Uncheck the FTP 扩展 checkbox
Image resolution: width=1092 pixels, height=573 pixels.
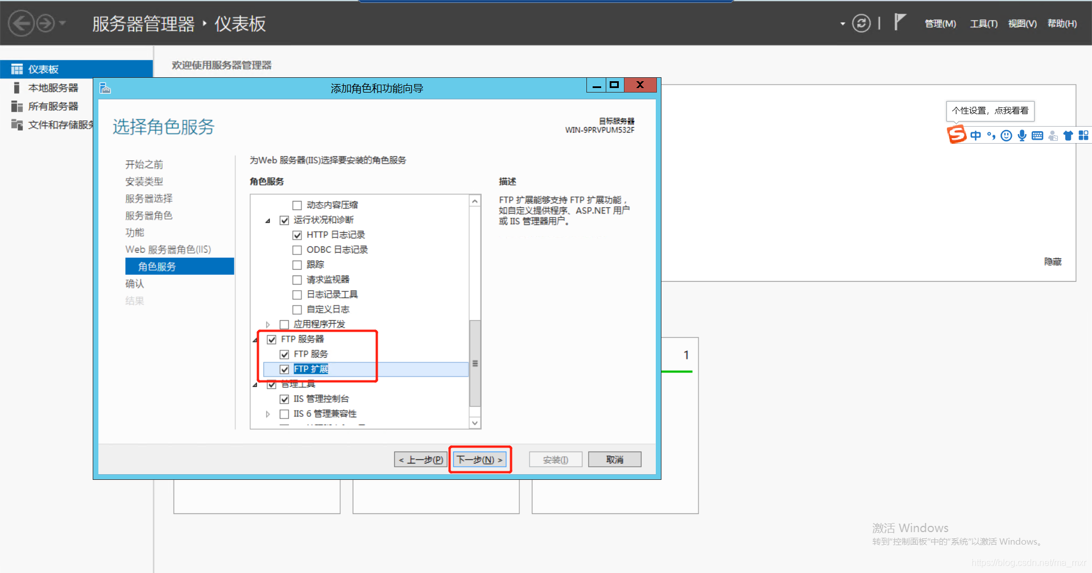click(284, 369)
